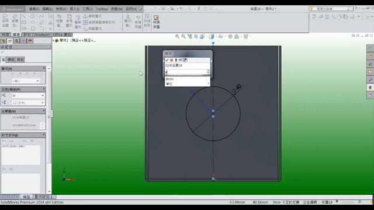
Task: Click the Exit Sketch tool
Action: click(5, 21)
